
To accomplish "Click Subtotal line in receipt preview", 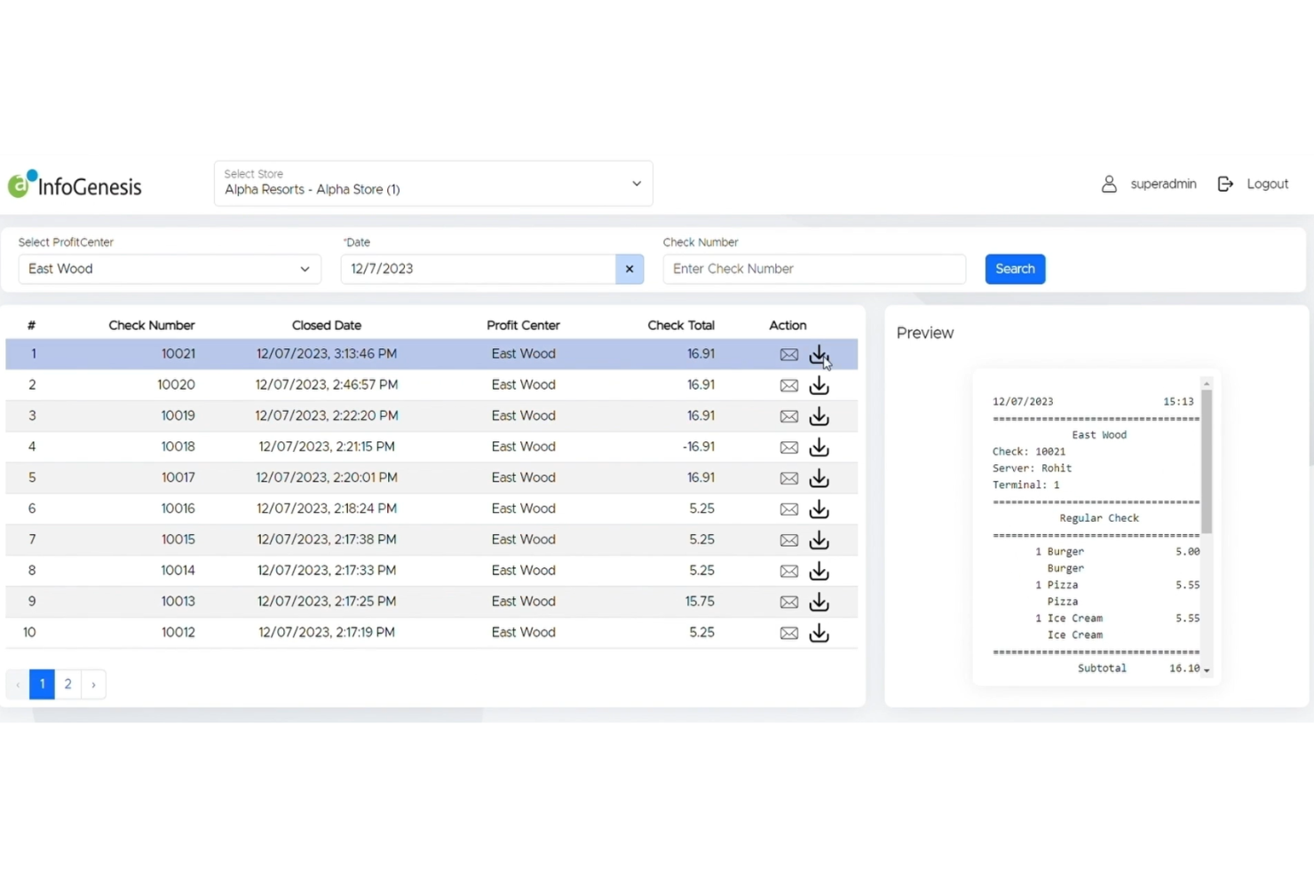I will pos(1138,668).
